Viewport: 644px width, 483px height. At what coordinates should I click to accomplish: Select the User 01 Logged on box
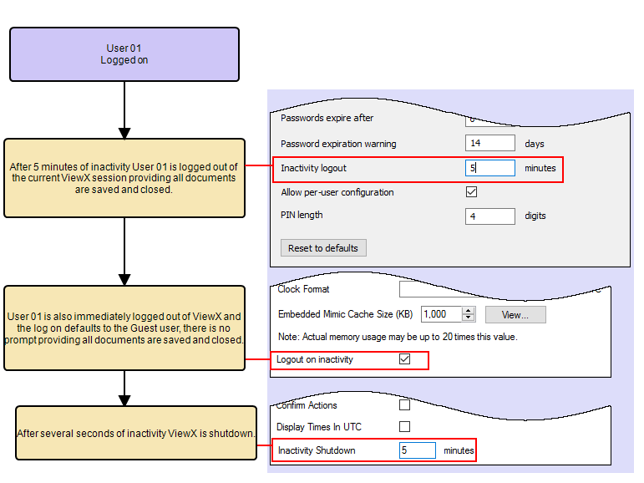tap(124, 54)
